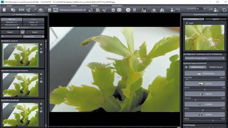Click the camera projects icon
Viewport: 228px width, 128px height.
point(56,10)
